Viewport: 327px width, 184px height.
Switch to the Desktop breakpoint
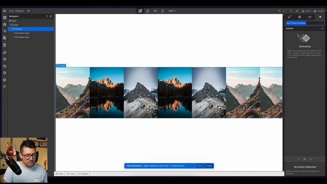pyautogui.click(x=140, y=11)
